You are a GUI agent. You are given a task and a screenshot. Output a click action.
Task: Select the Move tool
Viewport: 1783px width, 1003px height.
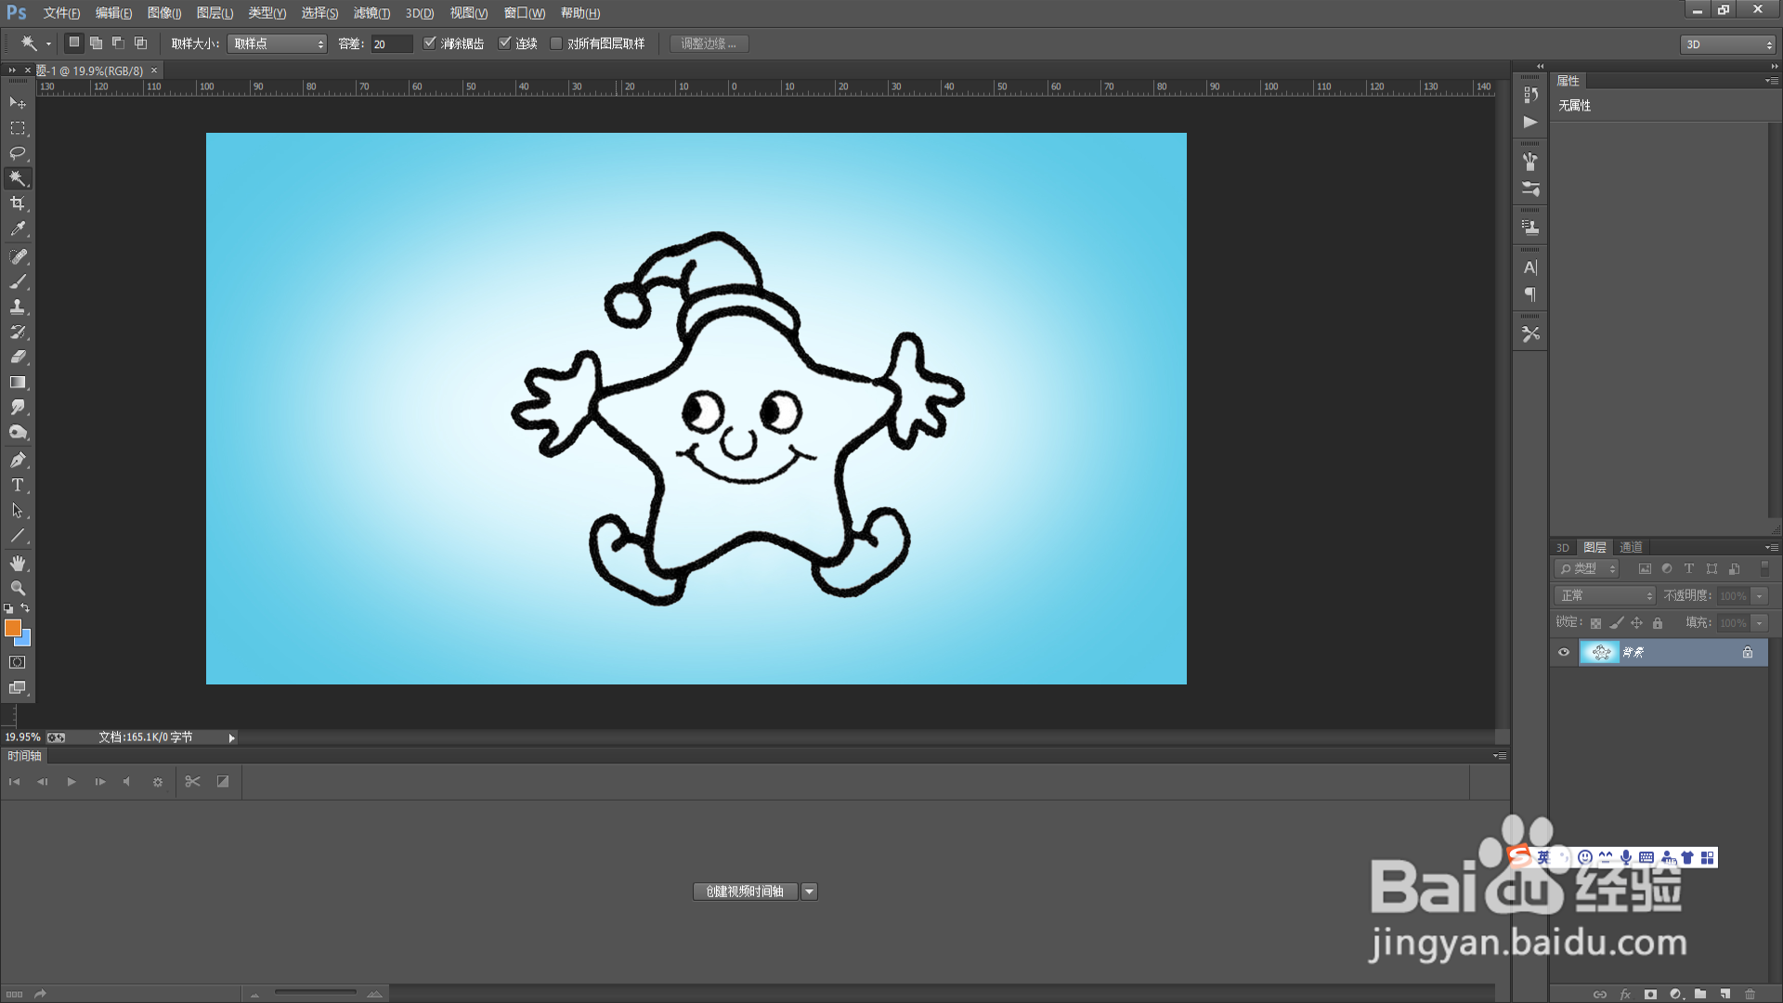pyautogui.click(x=18, y=102)
